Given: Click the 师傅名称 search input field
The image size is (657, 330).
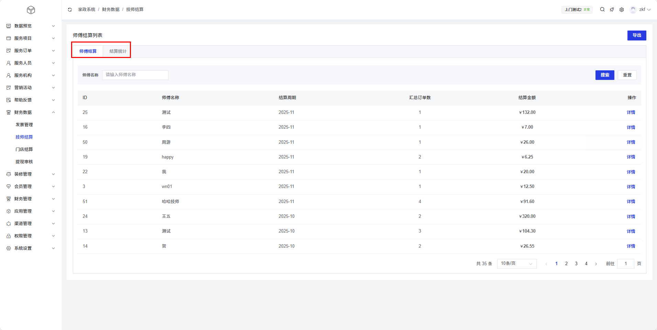Looking at the screenshot, I should (135, 75).
